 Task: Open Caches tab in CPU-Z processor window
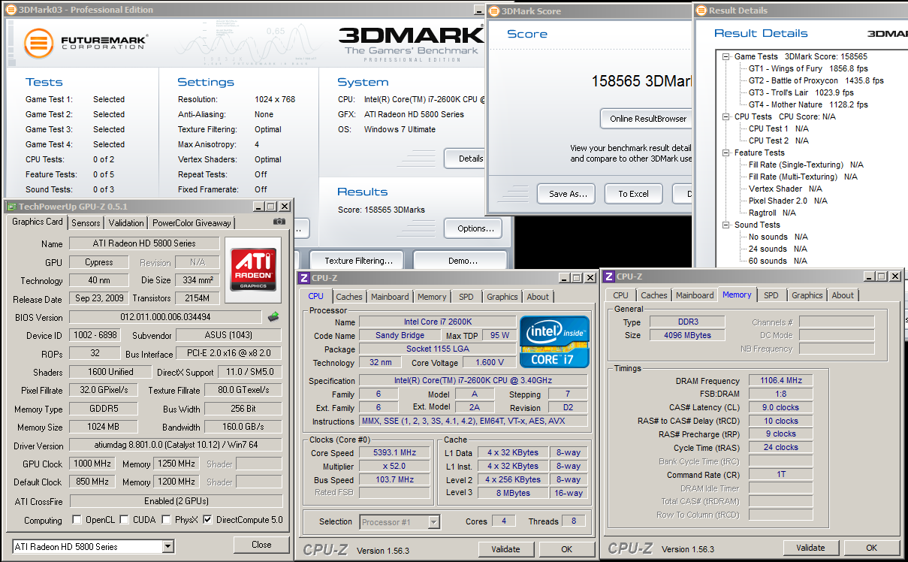pos(349,297)
